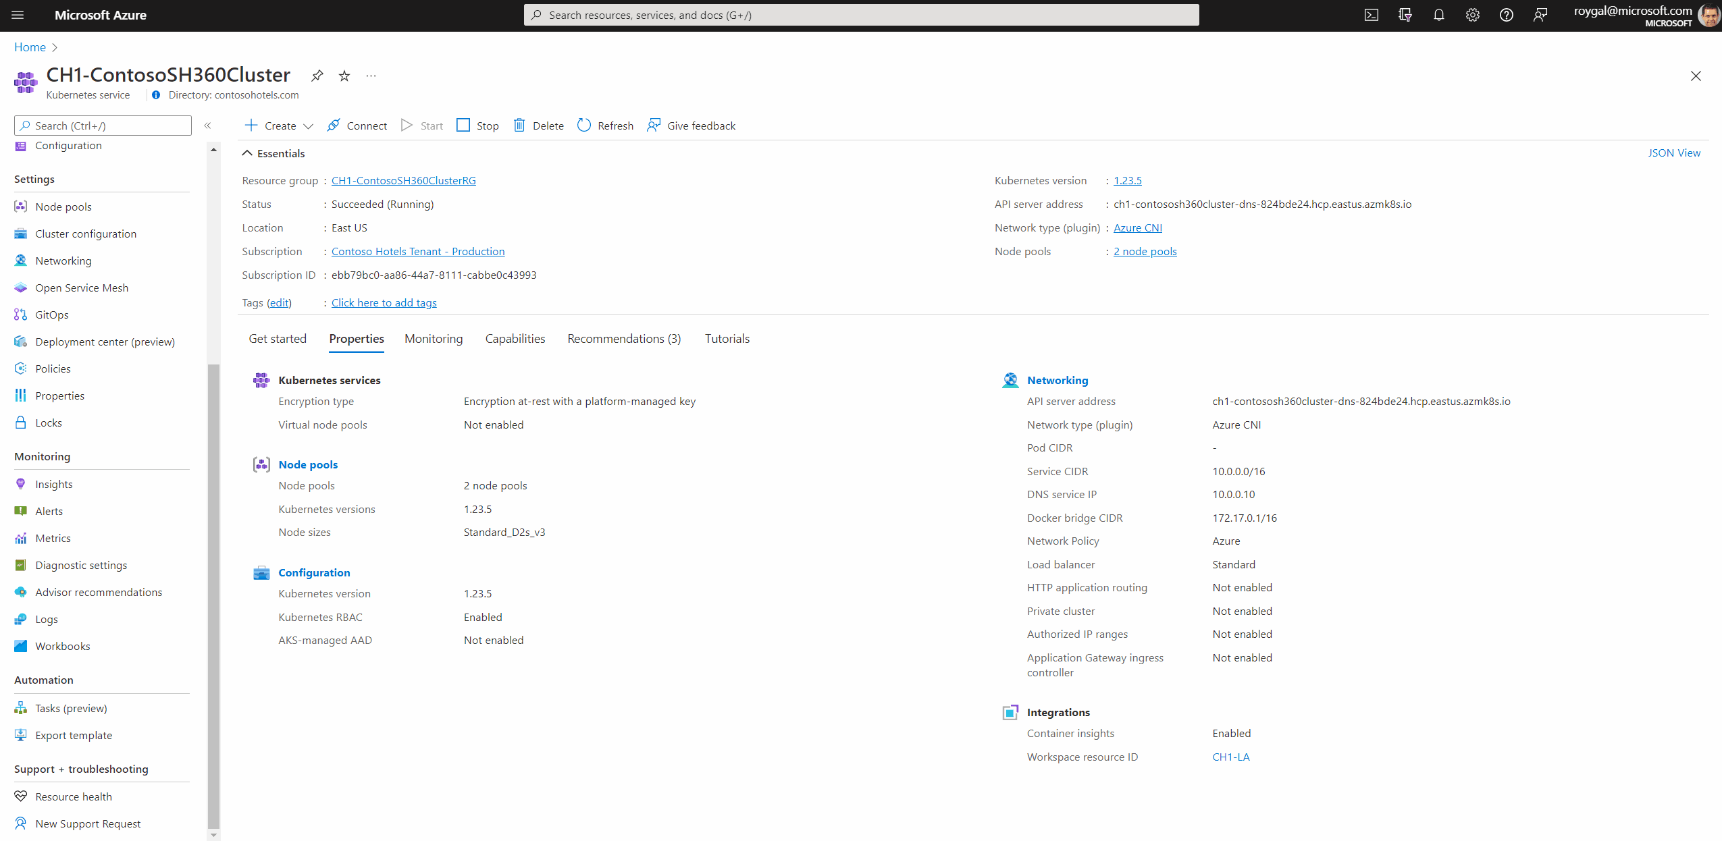This screenshot has width=1722, height=841.
Task: Open the notifications bell
Action: pos(1438,15)
